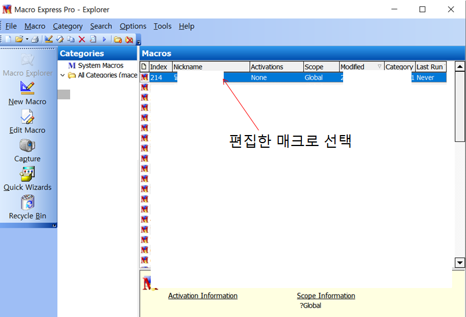Image resolution: width=466 pixels, height=317 pixels.
Task: Sort macros by Nickname column
Action: point(211,67)
